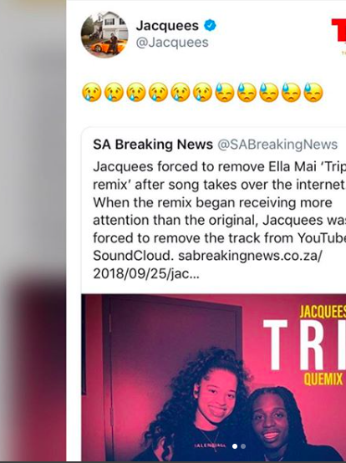Click the yellow JACQUEES cover text
Screen dimensions: 346x463
coord(323,313)
